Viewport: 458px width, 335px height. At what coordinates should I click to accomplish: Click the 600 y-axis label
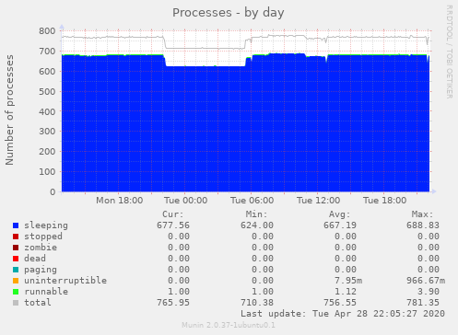(x=47, y=72)
